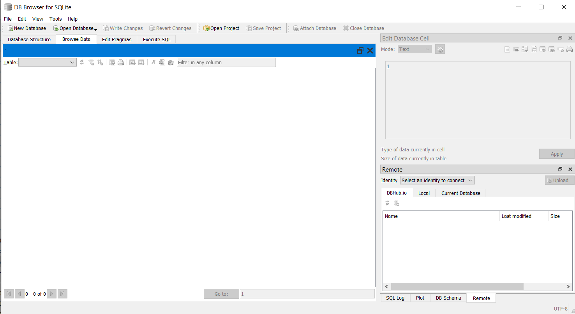The image size is (575, 314).
Task: Open the Edit menu
Action: point(22,19)
